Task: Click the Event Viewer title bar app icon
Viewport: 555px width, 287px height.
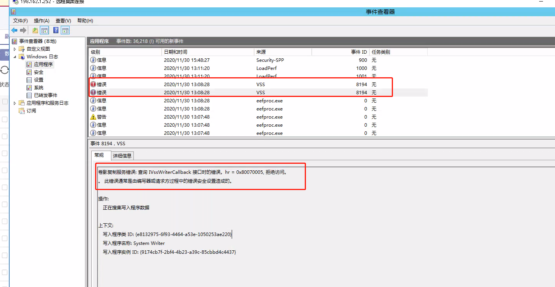Action: [x=14, y=12]
